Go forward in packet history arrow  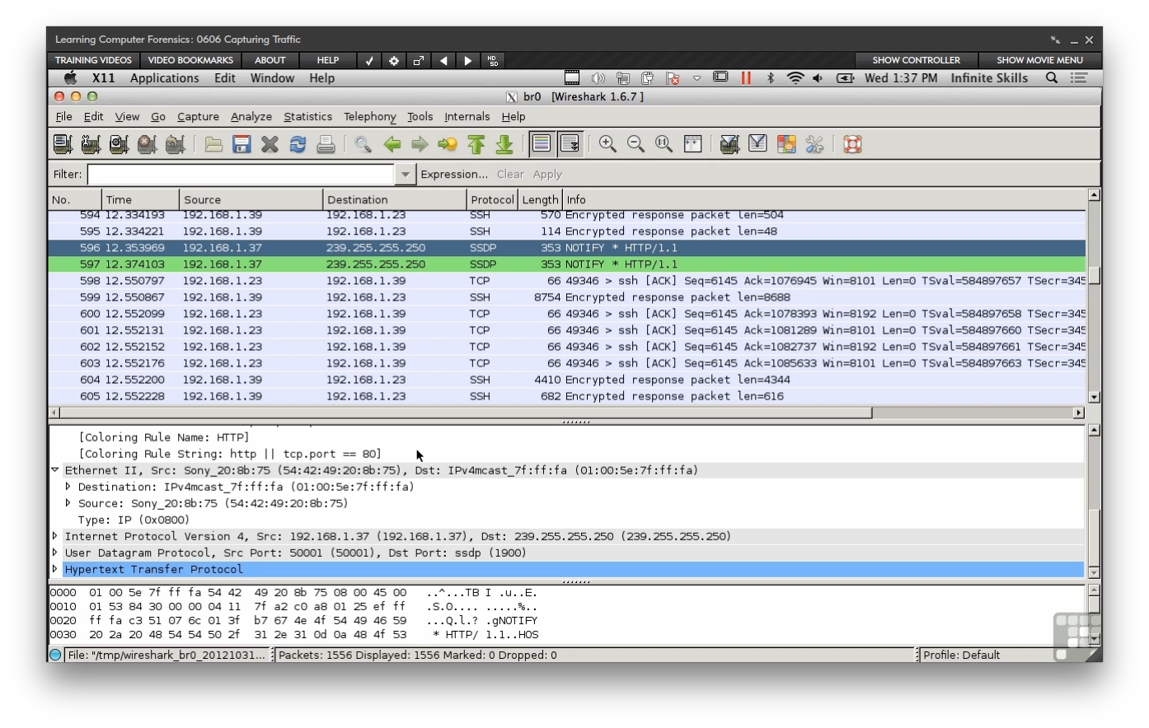(x=420, y=144)
